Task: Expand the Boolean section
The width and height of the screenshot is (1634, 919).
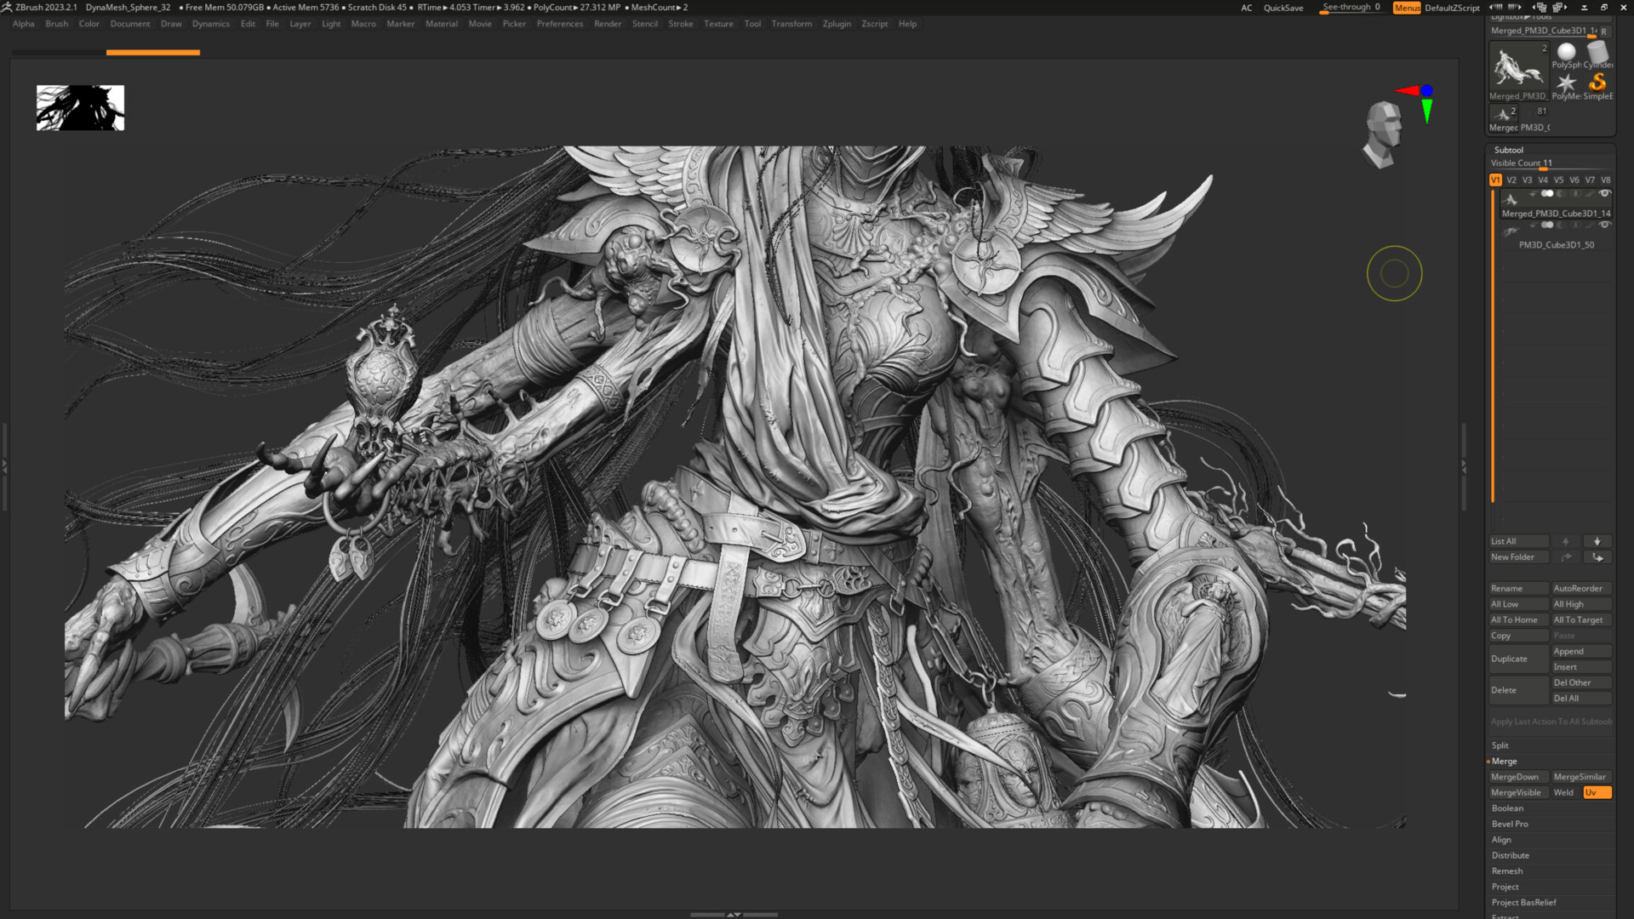Action: click(x=1507, y=808)
